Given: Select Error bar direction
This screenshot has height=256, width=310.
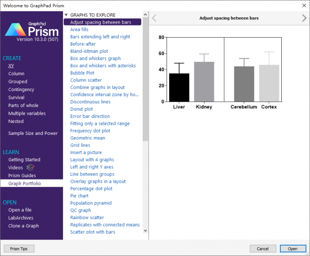Looking at the screenshot, I should click(90, 116).
